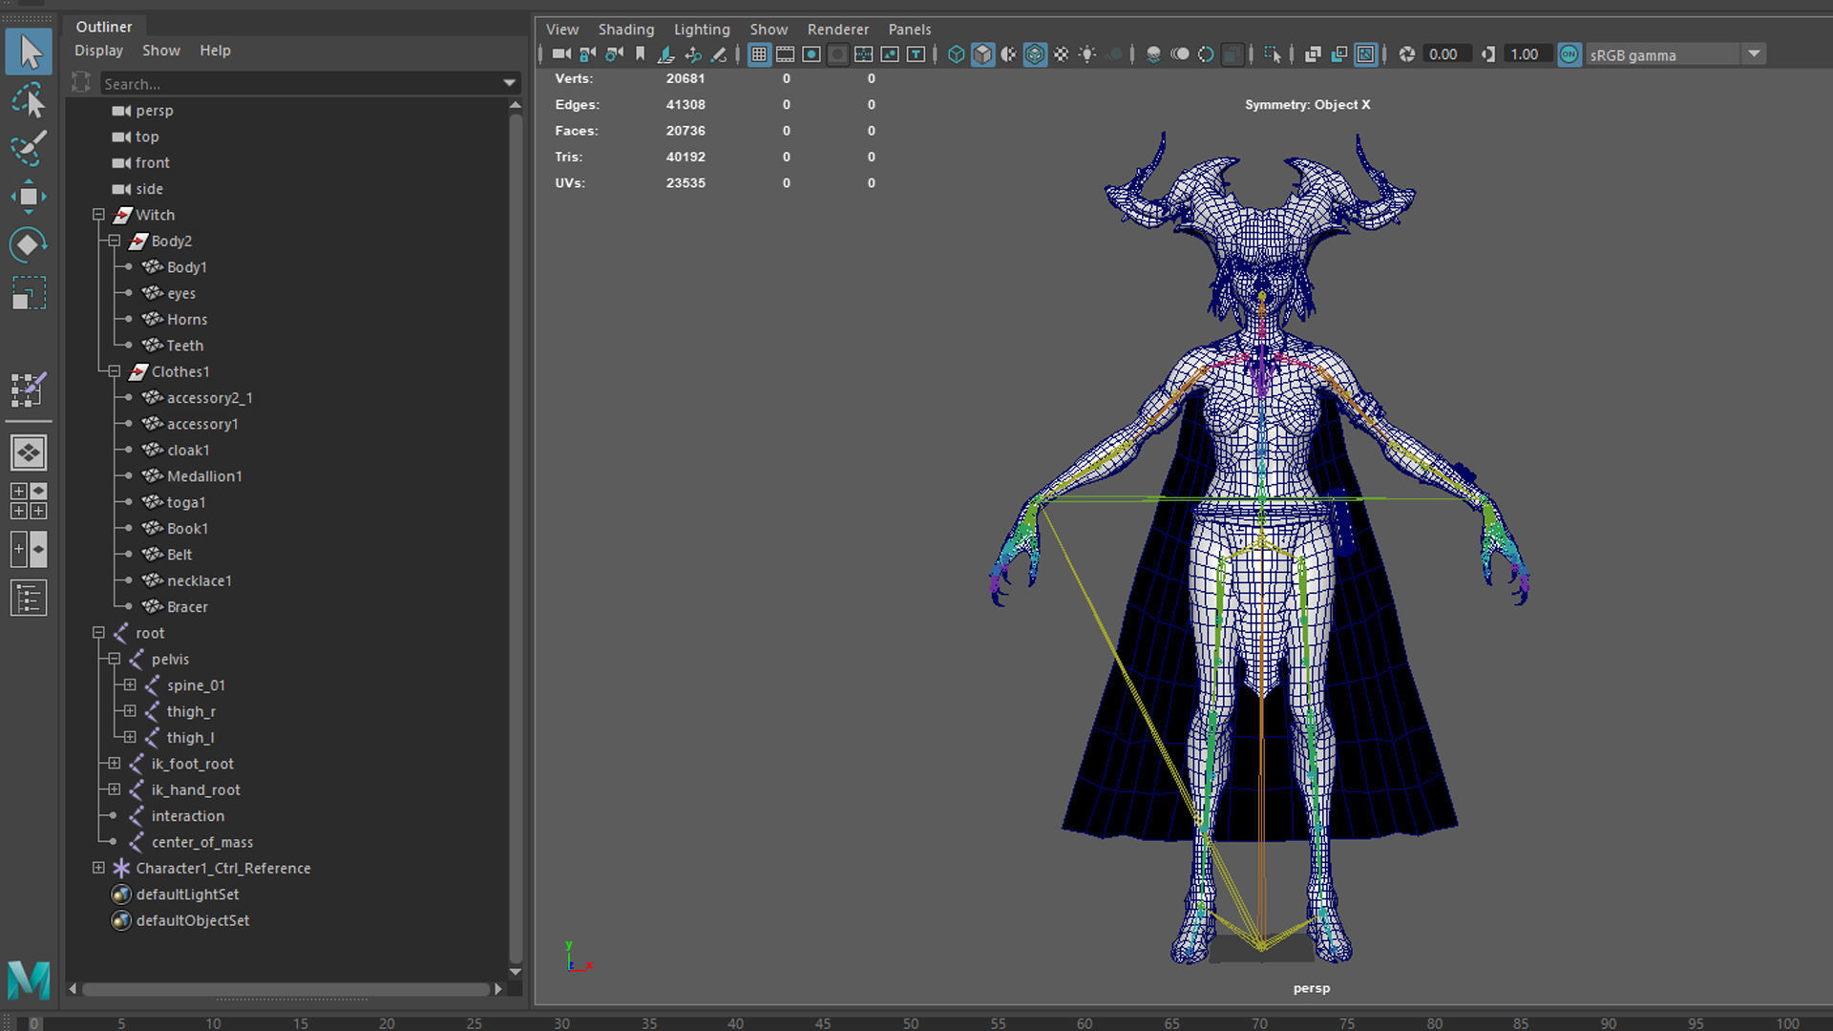Click the Outliner horizontal scrollbar
This screenshot has width=1833, height=1031.
point(285,989)
